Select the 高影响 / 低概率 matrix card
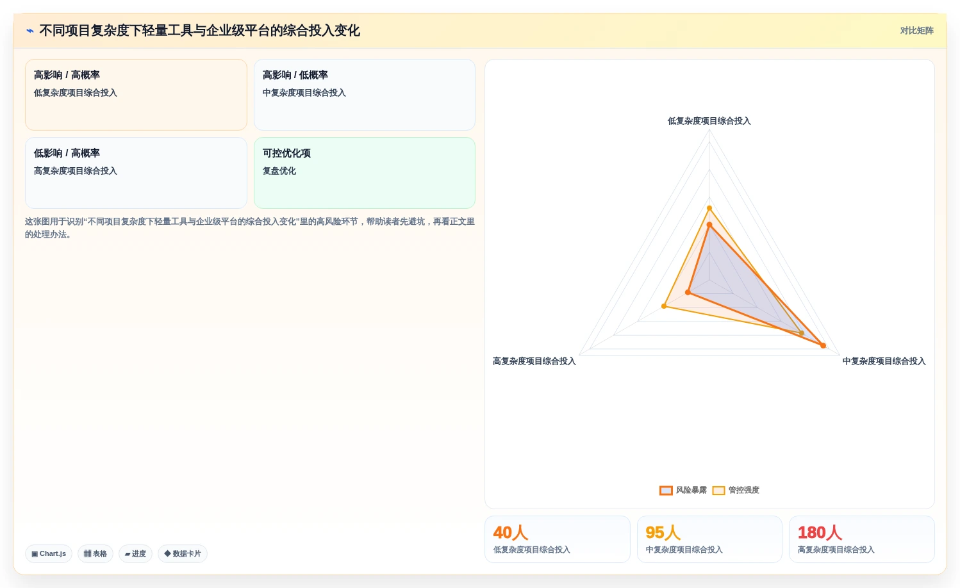The width and height of the screenshot is (960, 588). tap(365, 95)
